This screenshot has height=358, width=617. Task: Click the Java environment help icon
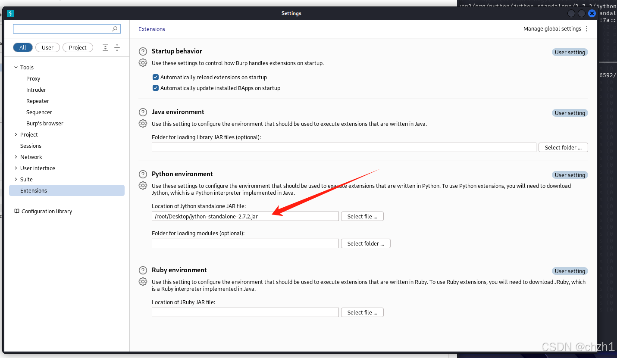[143, 112]
